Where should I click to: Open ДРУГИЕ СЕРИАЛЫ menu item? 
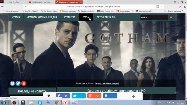click(x=106, y=17)
